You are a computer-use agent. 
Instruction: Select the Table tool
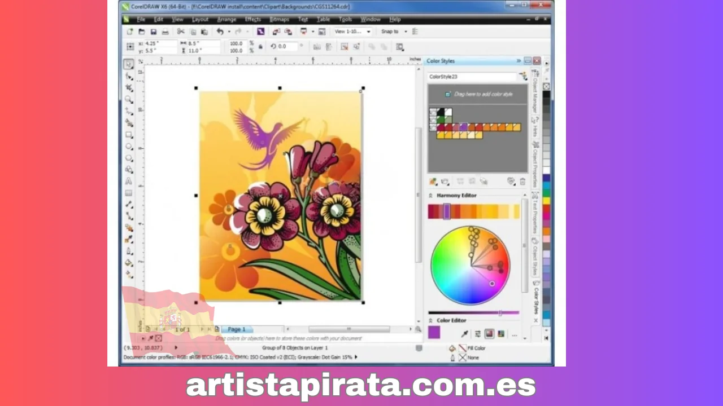(x=129, y=193)
